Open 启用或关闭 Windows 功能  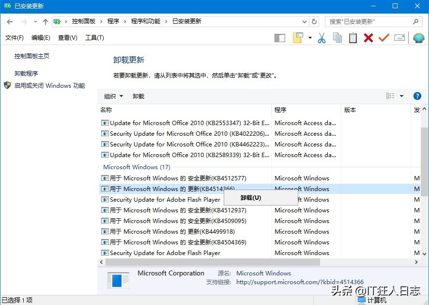pyautogui.click(x=49, y=85)
